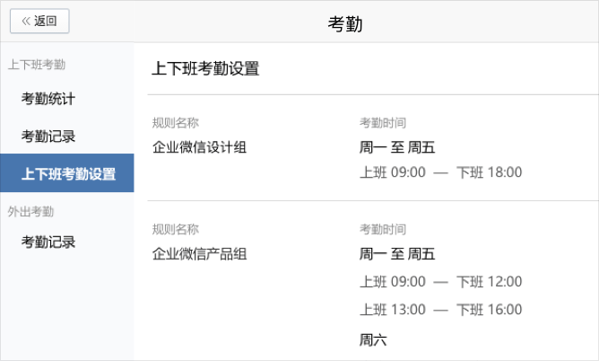The image size is (599, 361).
Task: Select 周一 至 周五 of 产品组 rule
Action: (397, 254)
